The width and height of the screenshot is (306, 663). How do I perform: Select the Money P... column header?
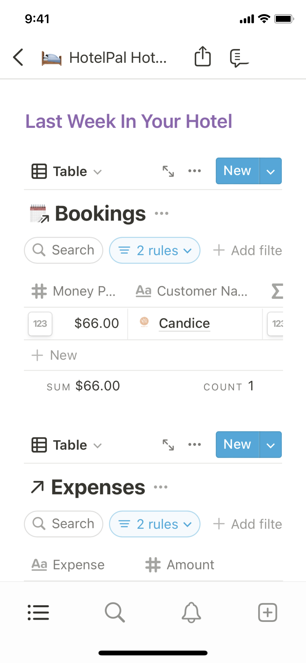click(74, 291)
